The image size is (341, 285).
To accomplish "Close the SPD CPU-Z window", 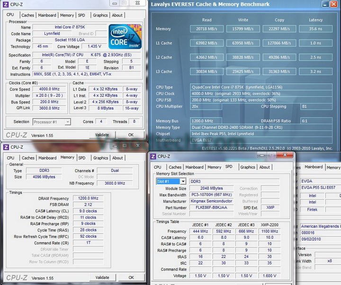I will 285,155.
